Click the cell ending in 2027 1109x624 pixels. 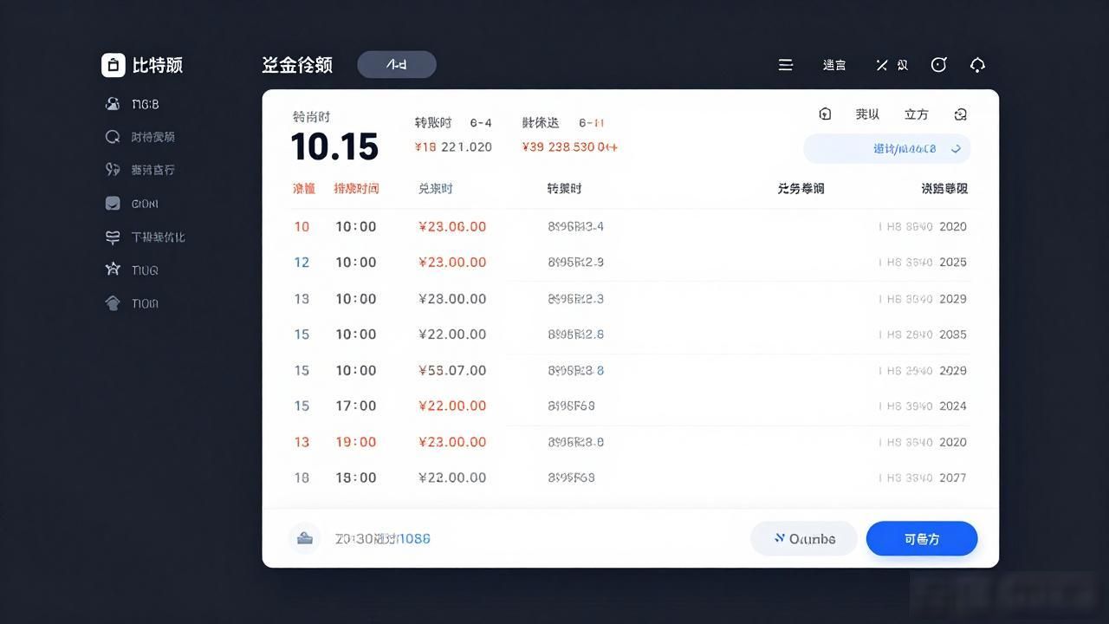pos(923,478)
